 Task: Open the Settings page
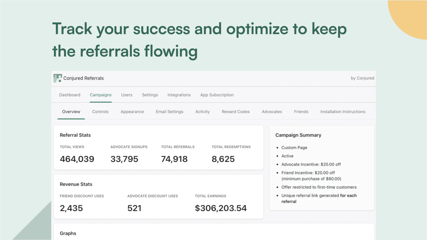(x=150, y=95)
